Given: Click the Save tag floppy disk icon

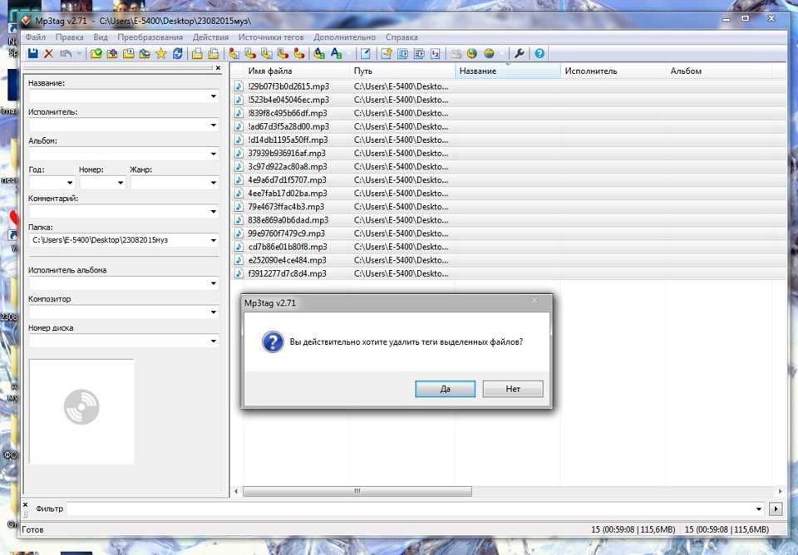Looking at the screenshot, I should (32, 53).
